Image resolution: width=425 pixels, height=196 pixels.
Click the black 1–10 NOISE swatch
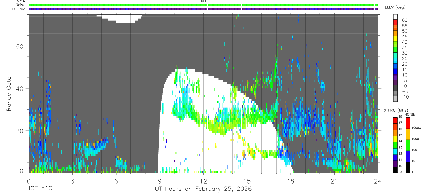tap(408, 168)
